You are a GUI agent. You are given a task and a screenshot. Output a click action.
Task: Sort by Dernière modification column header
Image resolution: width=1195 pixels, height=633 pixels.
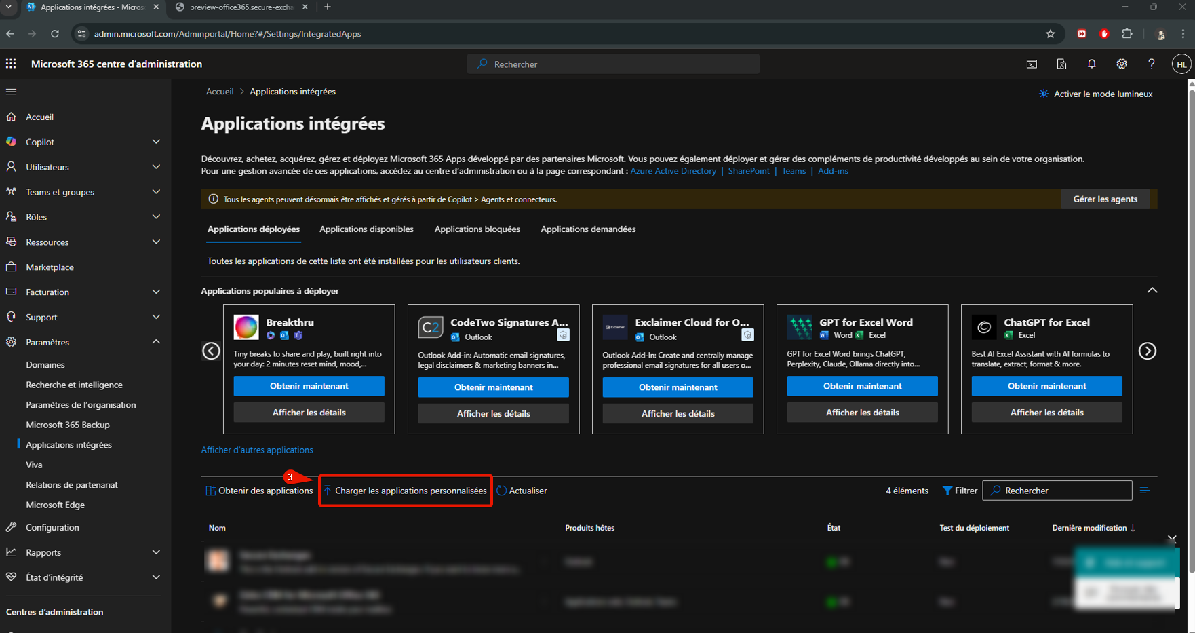coord(1093,528)
